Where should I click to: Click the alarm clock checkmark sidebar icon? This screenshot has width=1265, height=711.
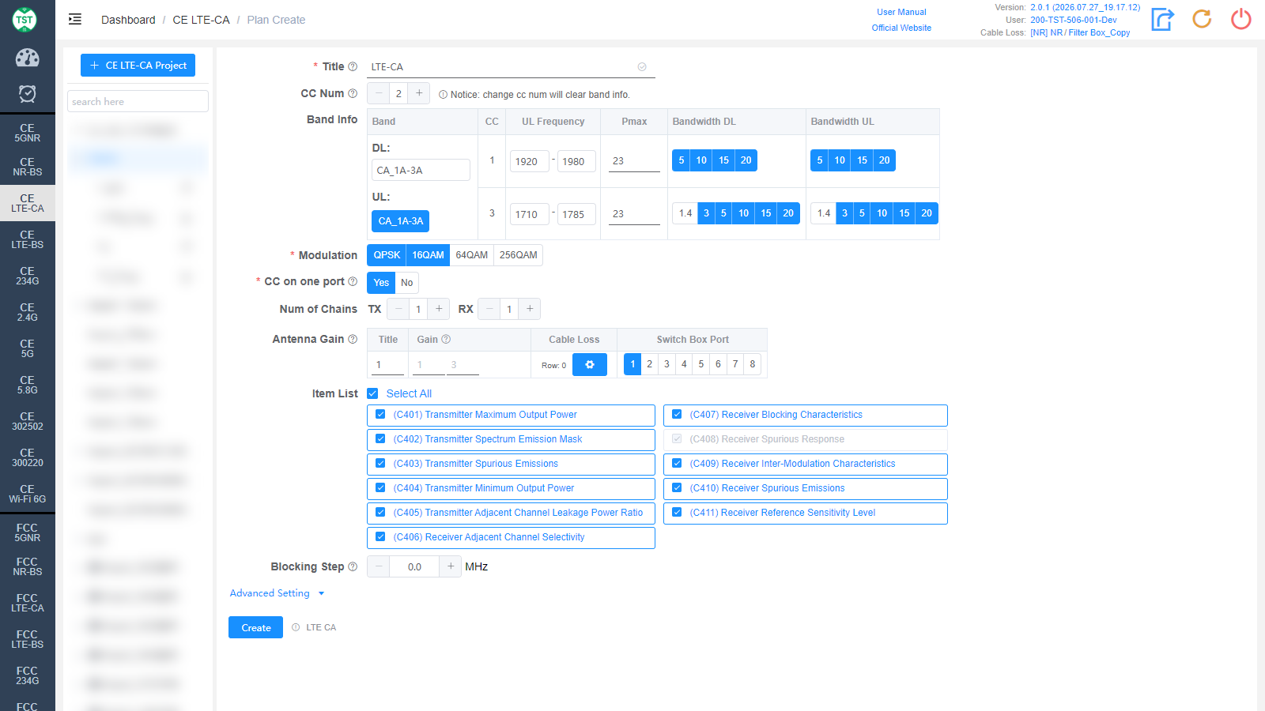pyautogui.click(x=27, y=94)
